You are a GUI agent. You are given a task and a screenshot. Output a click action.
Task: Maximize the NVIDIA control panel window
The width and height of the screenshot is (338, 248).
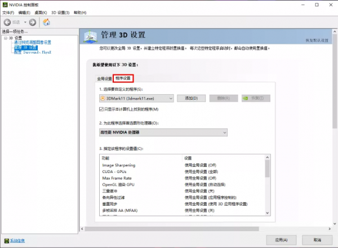click(x=317, y=5)
